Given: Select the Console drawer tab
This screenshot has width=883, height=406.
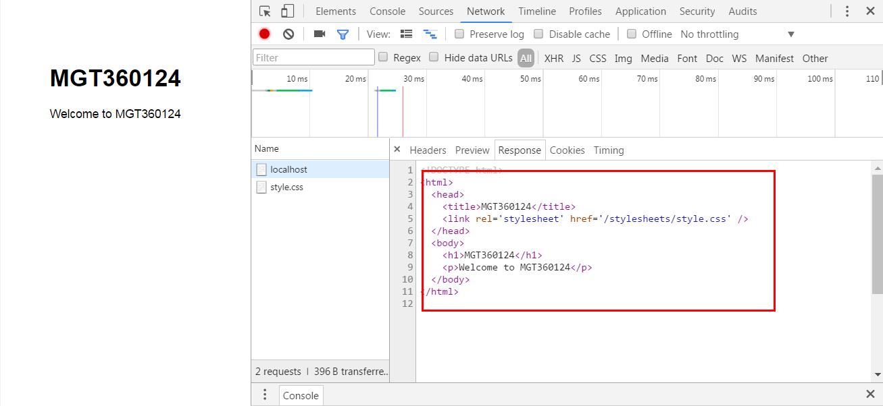Looking at the screenshot, I should 301,396.
